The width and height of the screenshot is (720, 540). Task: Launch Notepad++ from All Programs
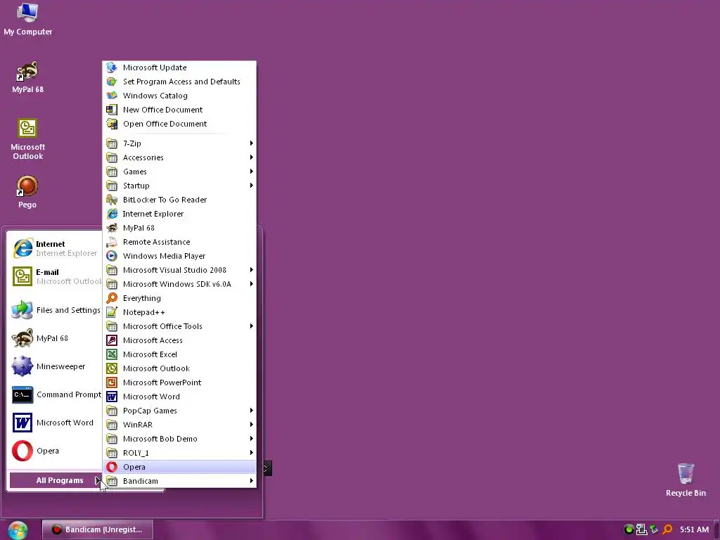pos(179,312)
